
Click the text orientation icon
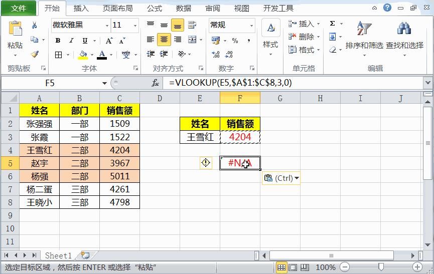pyautogui.click(x=182, y=54)
